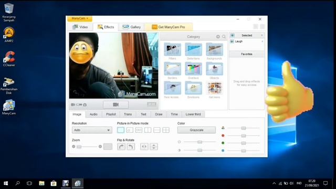
Task: Click the small video camera icon under preview
Action: 73,104
